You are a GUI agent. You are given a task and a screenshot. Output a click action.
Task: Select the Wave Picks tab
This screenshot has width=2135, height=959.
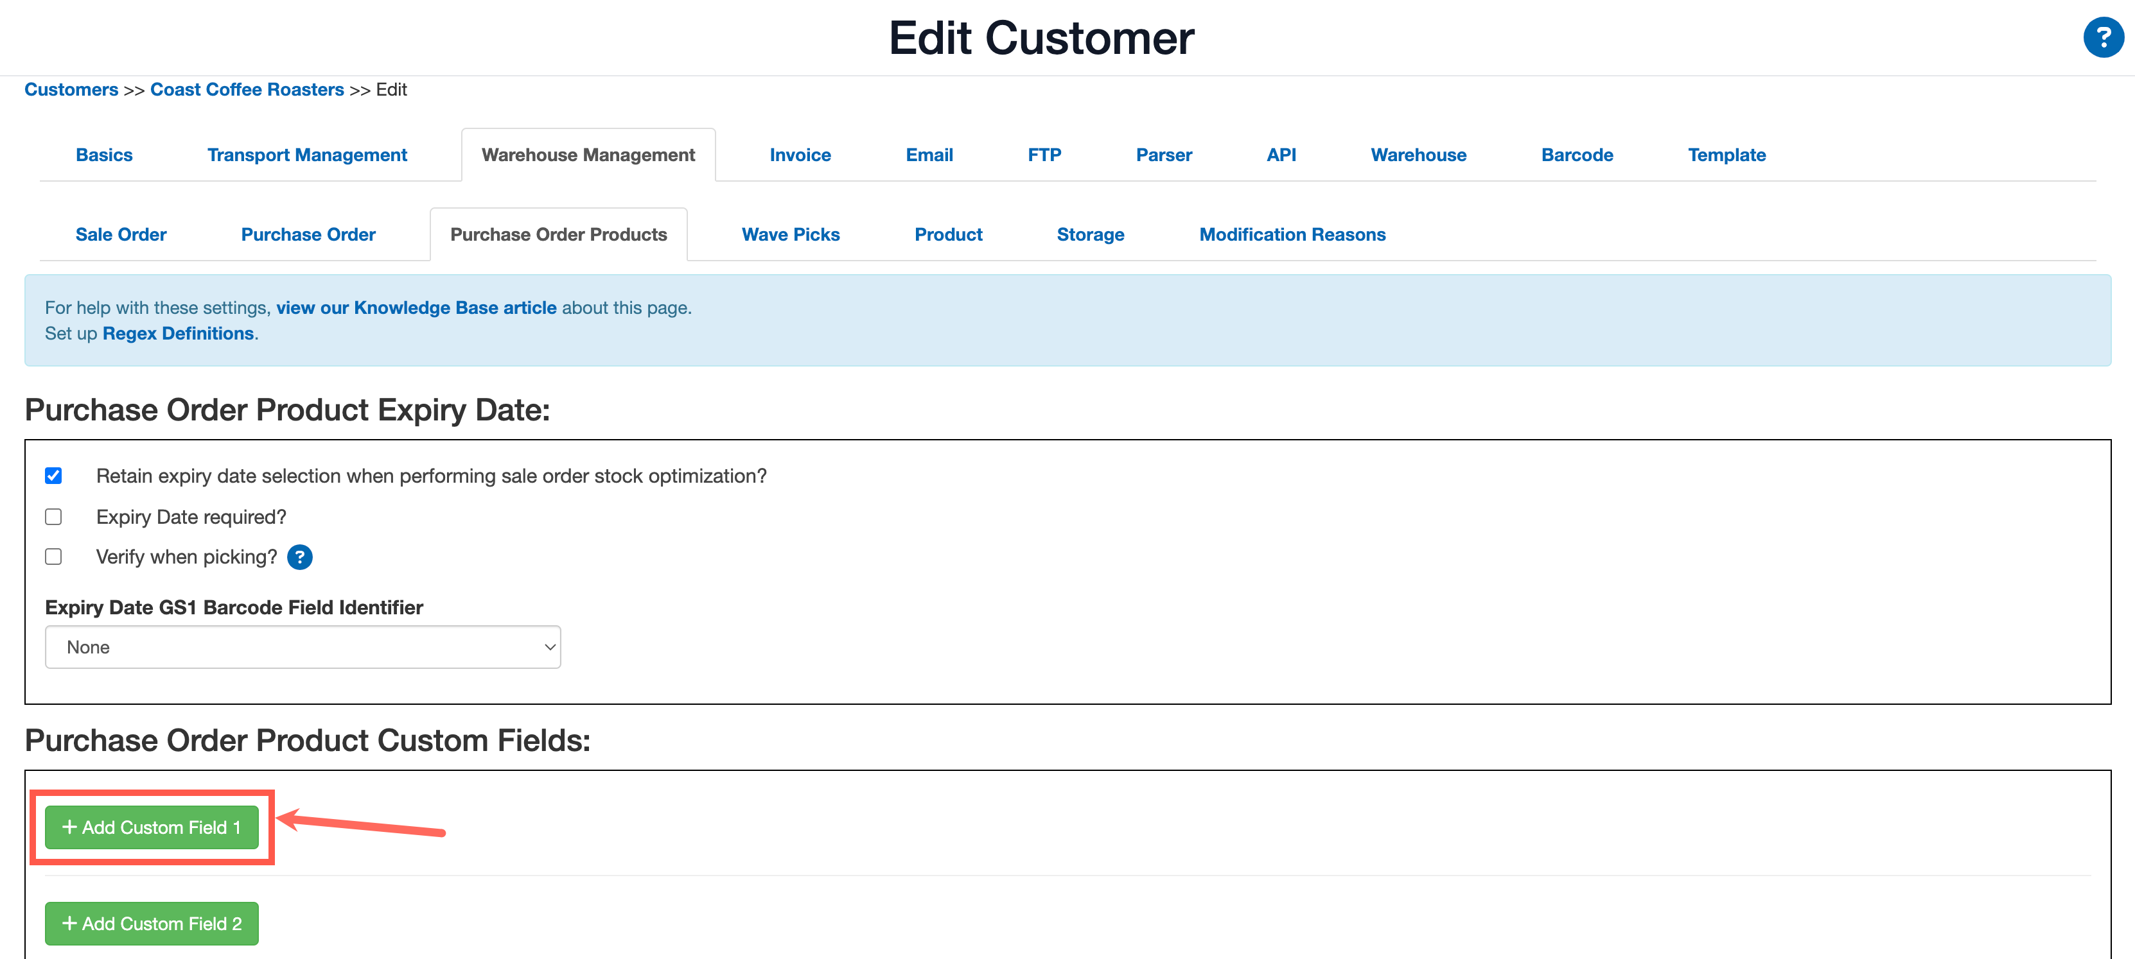pos(790,234)
